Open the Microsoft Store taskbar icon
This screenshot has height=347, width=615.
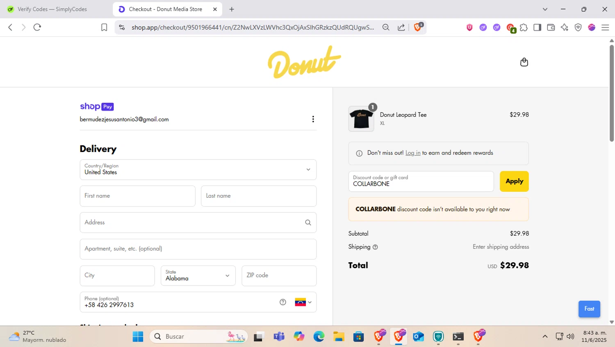click(x=358, y=337)
